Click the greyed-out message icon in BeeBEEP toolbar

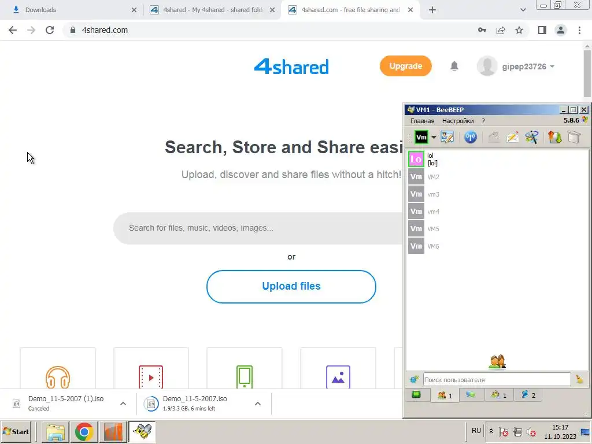pyautogui.click(x=494, y=137)
